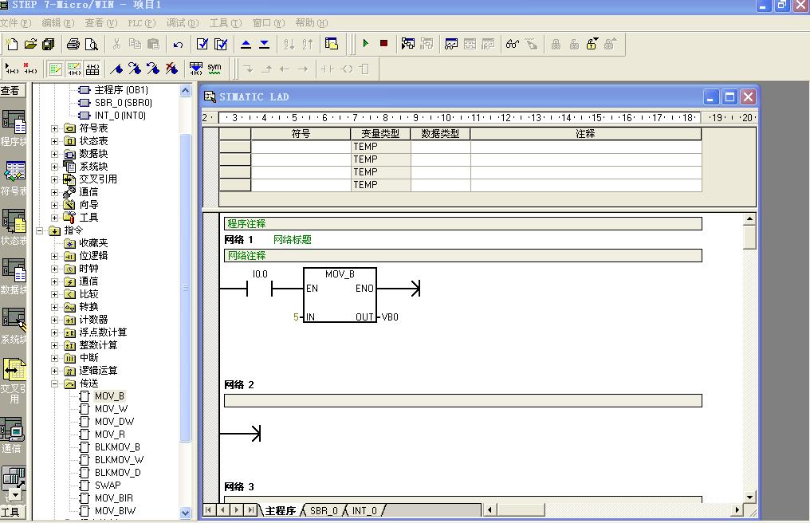Expand the 计数器 tree node
The height and width of the screenshot is (523, 810).
55,320
